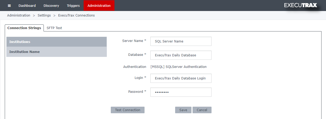Click the Save button
Image resolution: width=326 pixels, height=119 pixels.
click(x=183, y=110)
